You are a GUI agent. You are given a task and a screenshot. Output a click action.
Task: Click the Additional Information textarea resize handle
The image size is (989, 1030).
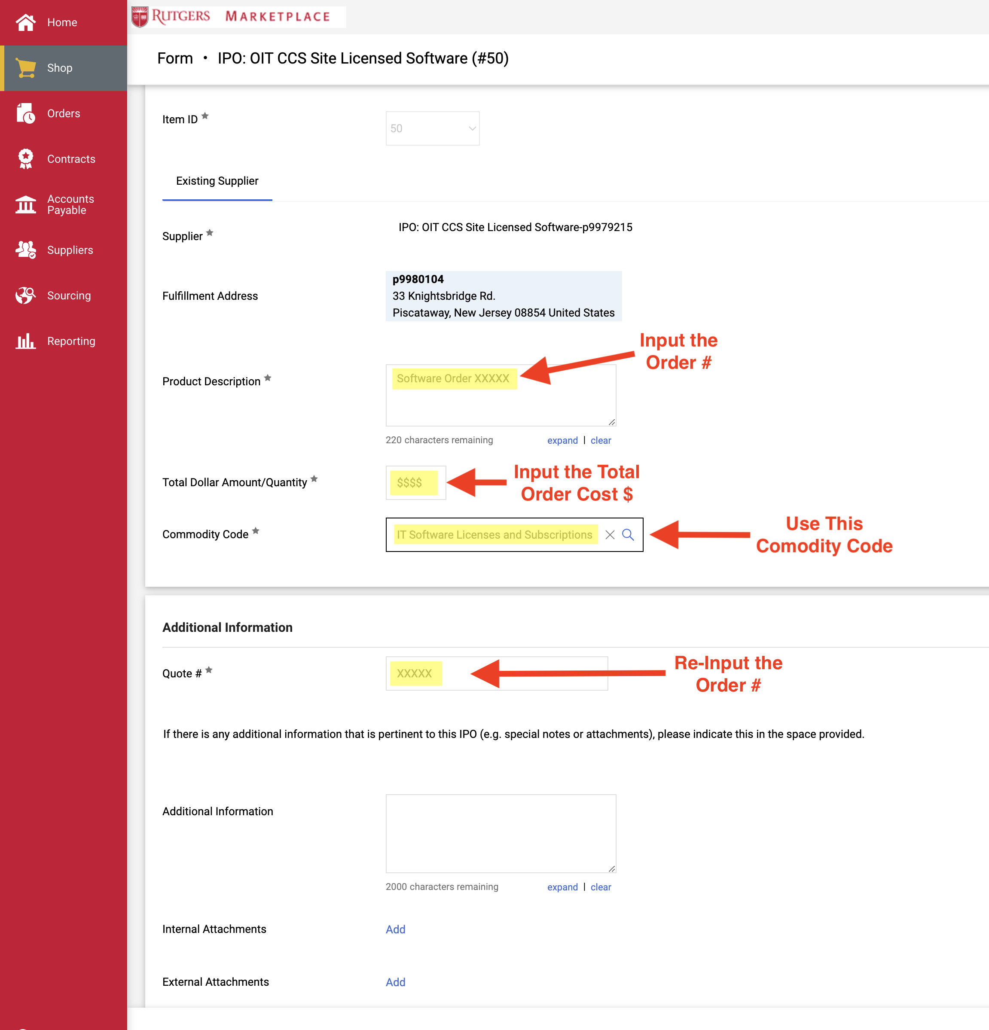611,868
